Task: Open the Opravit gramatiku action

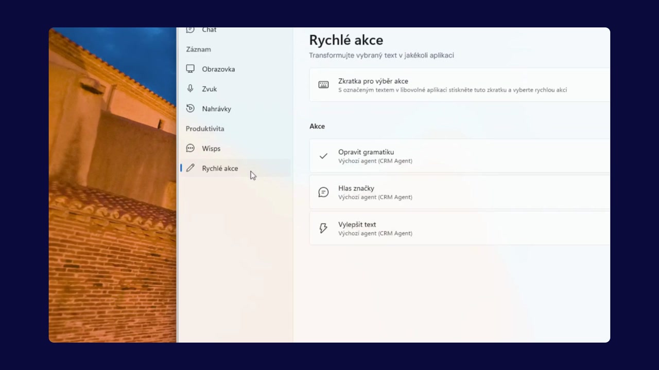Action: [x=460, y=156]
